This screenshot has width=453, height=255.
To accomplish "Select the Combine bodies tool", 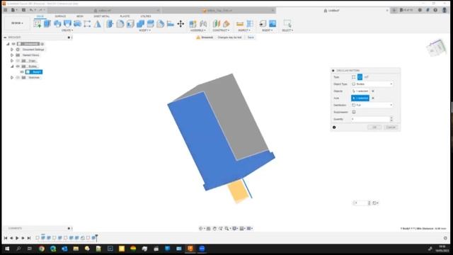I will coord(140,23).
